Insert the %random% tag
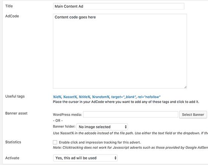The height and width of the screenshot is (165, 208). pos(101,97)
